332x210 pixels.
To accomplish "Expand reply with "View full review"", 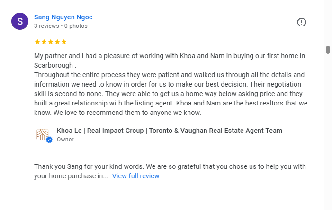I will (135, 176).
